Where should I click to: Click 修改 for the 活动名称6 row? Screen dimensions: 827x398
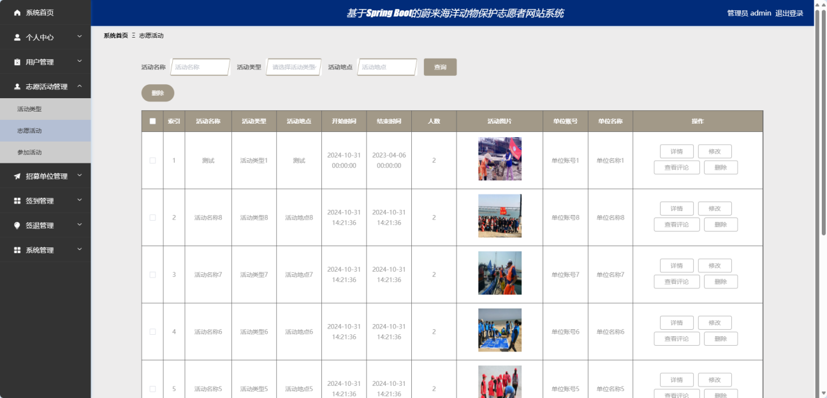(715, 323)
